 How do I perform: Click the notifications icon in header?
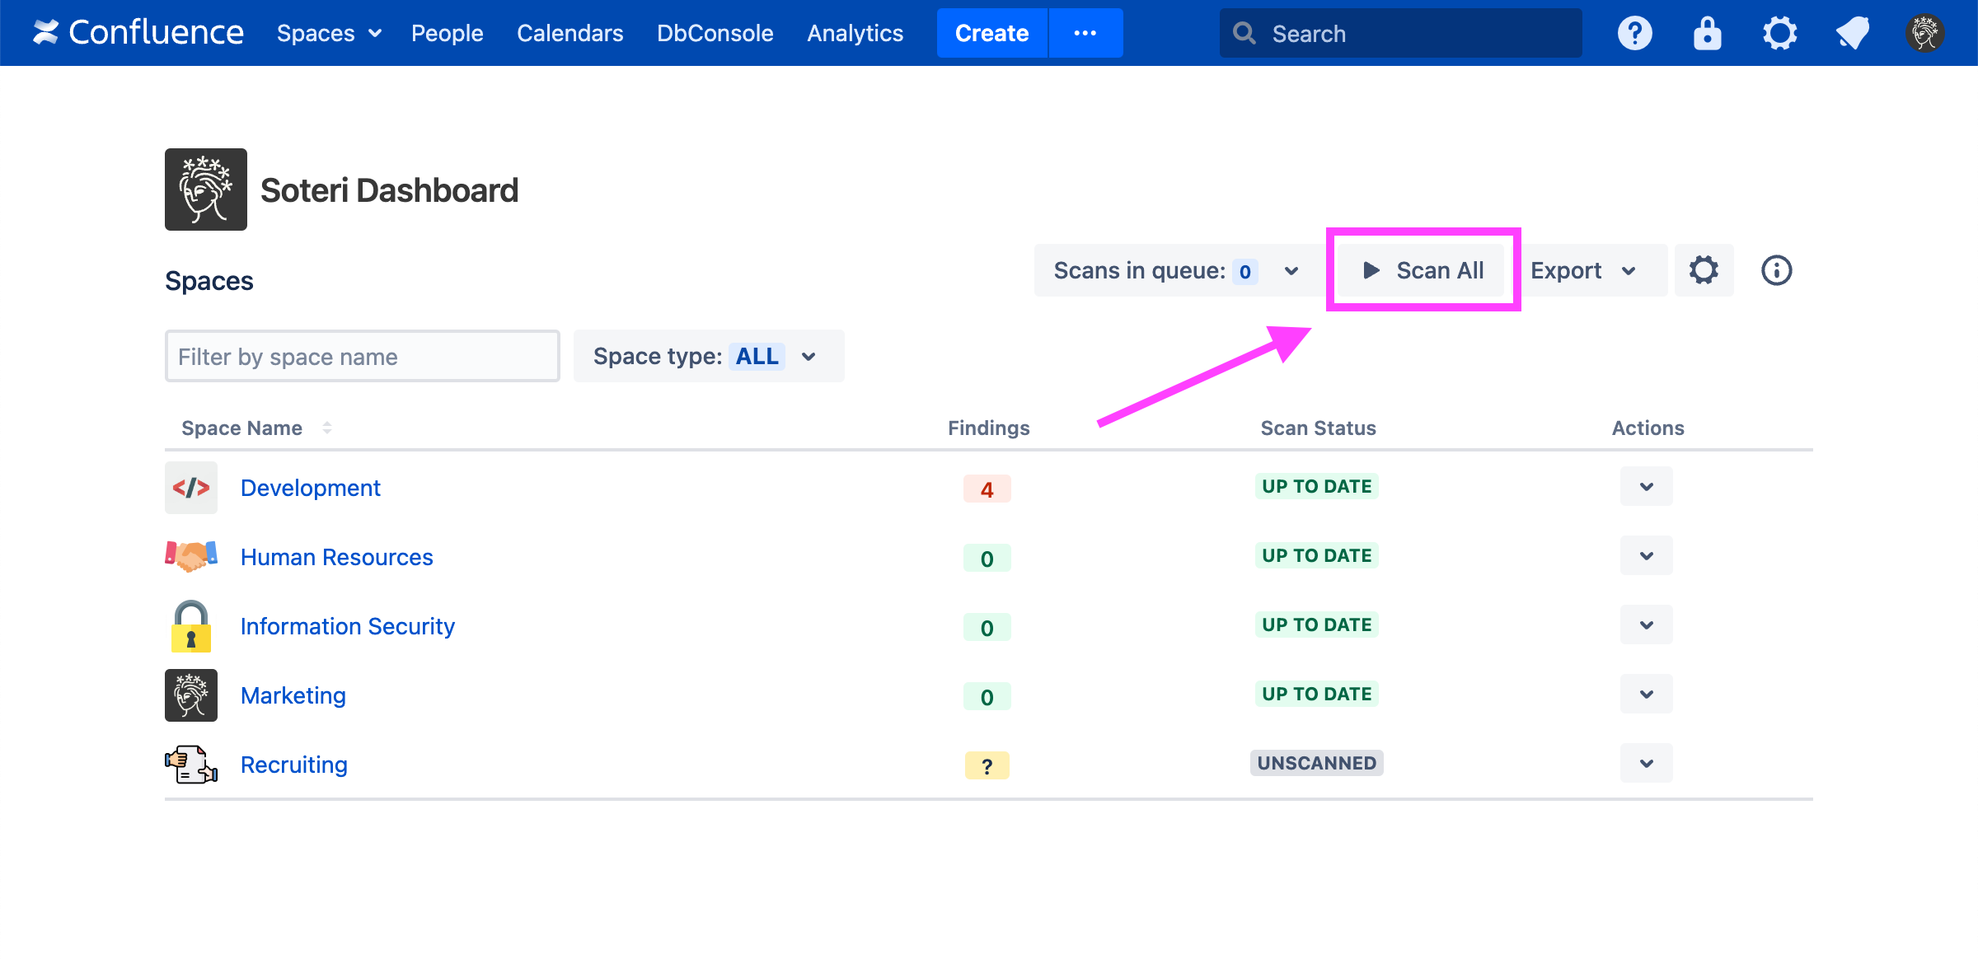[1852, 33]
